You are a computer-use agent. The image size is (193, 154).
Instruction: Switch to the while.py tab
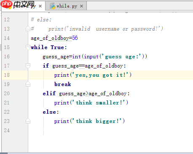click(66, 6)
